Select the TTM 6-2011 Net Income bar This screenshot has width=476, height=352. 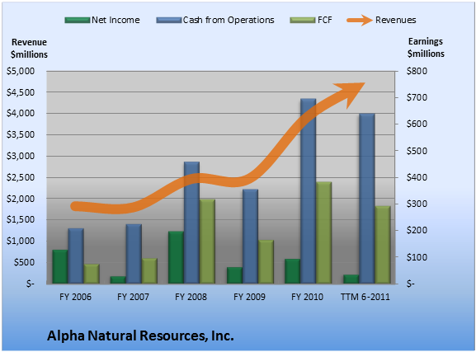(x=351, y=279)
